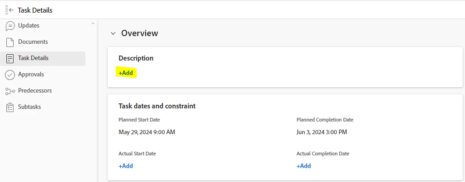Open Predecessors from the sidebar
The height and width of the screenshot is (182, 465).
coord(35,91)
